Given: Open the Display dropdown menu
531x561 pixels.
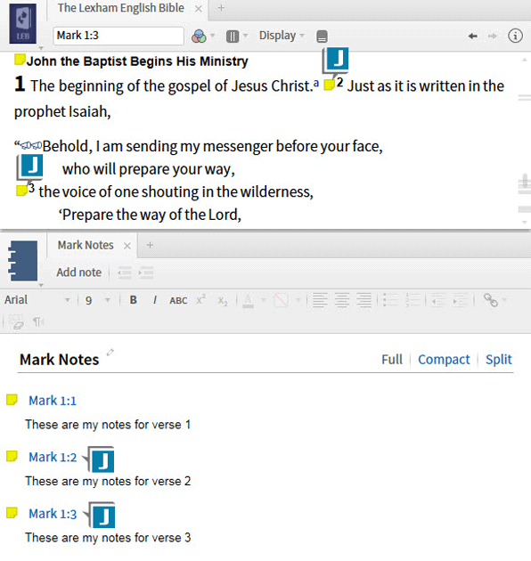Looking at the screenshot, I should coord(282,36).
